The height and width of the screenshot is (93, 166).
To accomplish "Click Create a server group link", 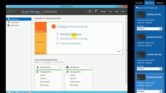I will tap(70, 43).
